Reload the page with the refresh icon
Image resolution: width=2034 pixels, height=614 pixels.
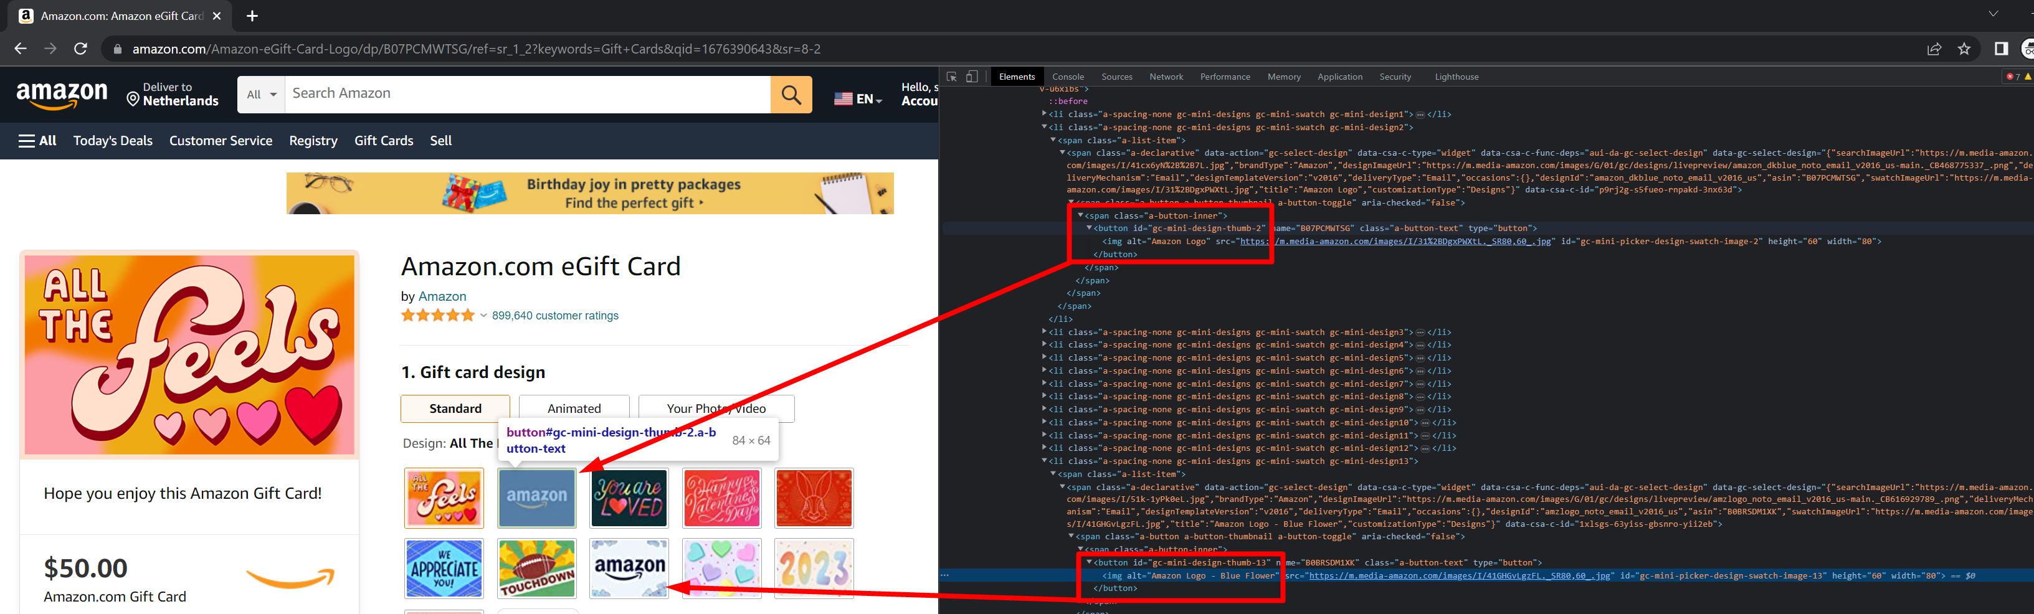click(80, 49)
